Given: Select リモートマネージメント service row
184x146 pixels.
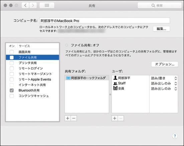Looking at the screenshot, I should [x=32, y=74].
